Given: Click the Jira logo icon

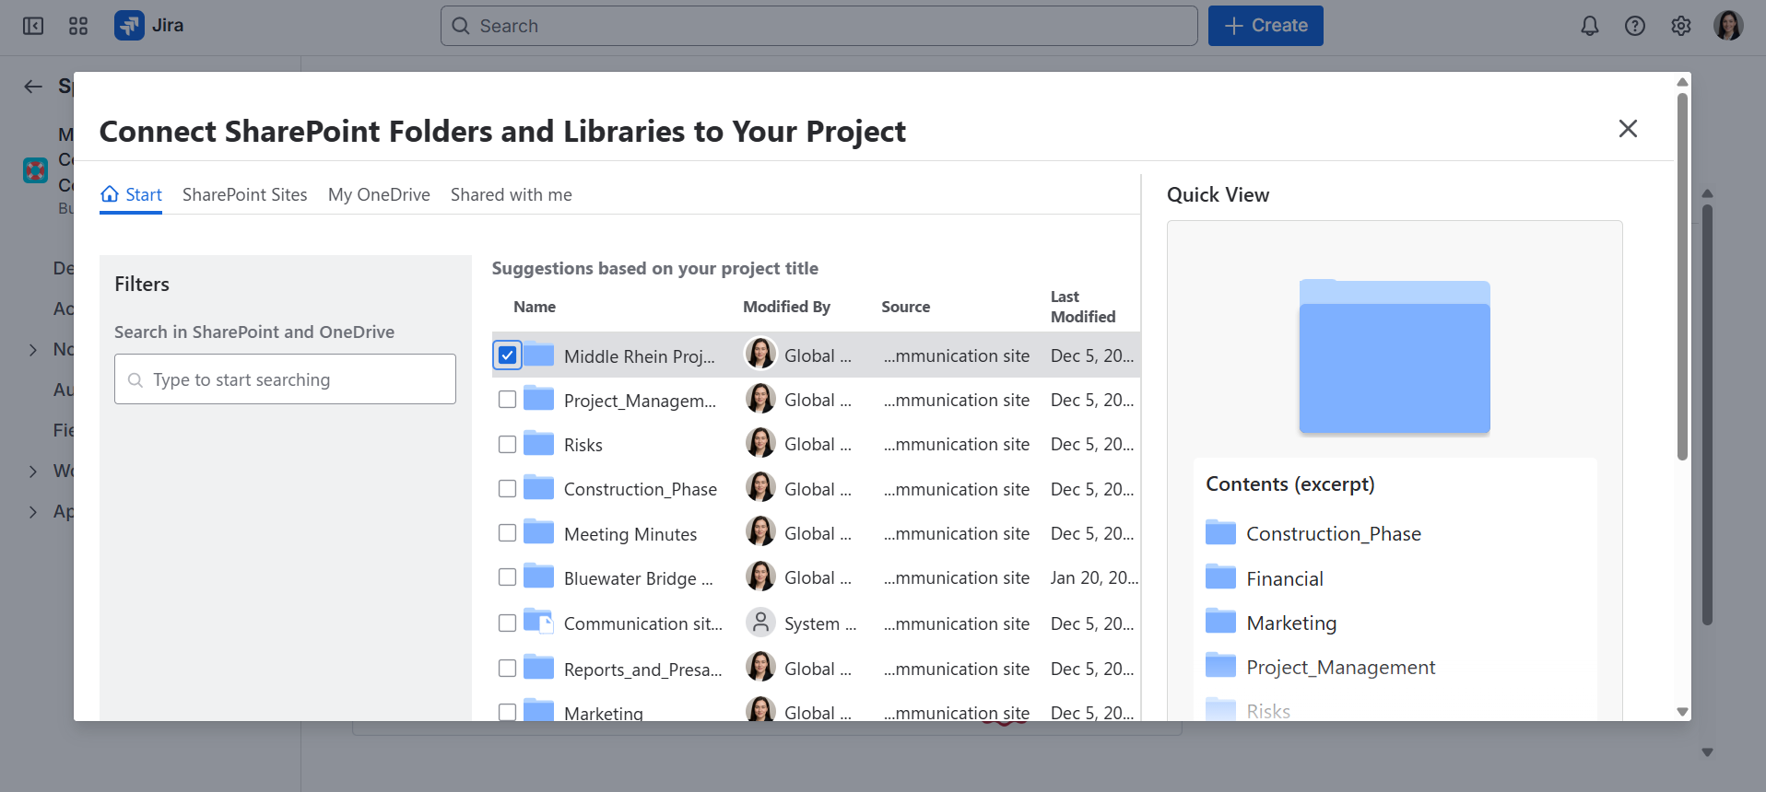Looking at the screenshot, I should click(129, 26).
